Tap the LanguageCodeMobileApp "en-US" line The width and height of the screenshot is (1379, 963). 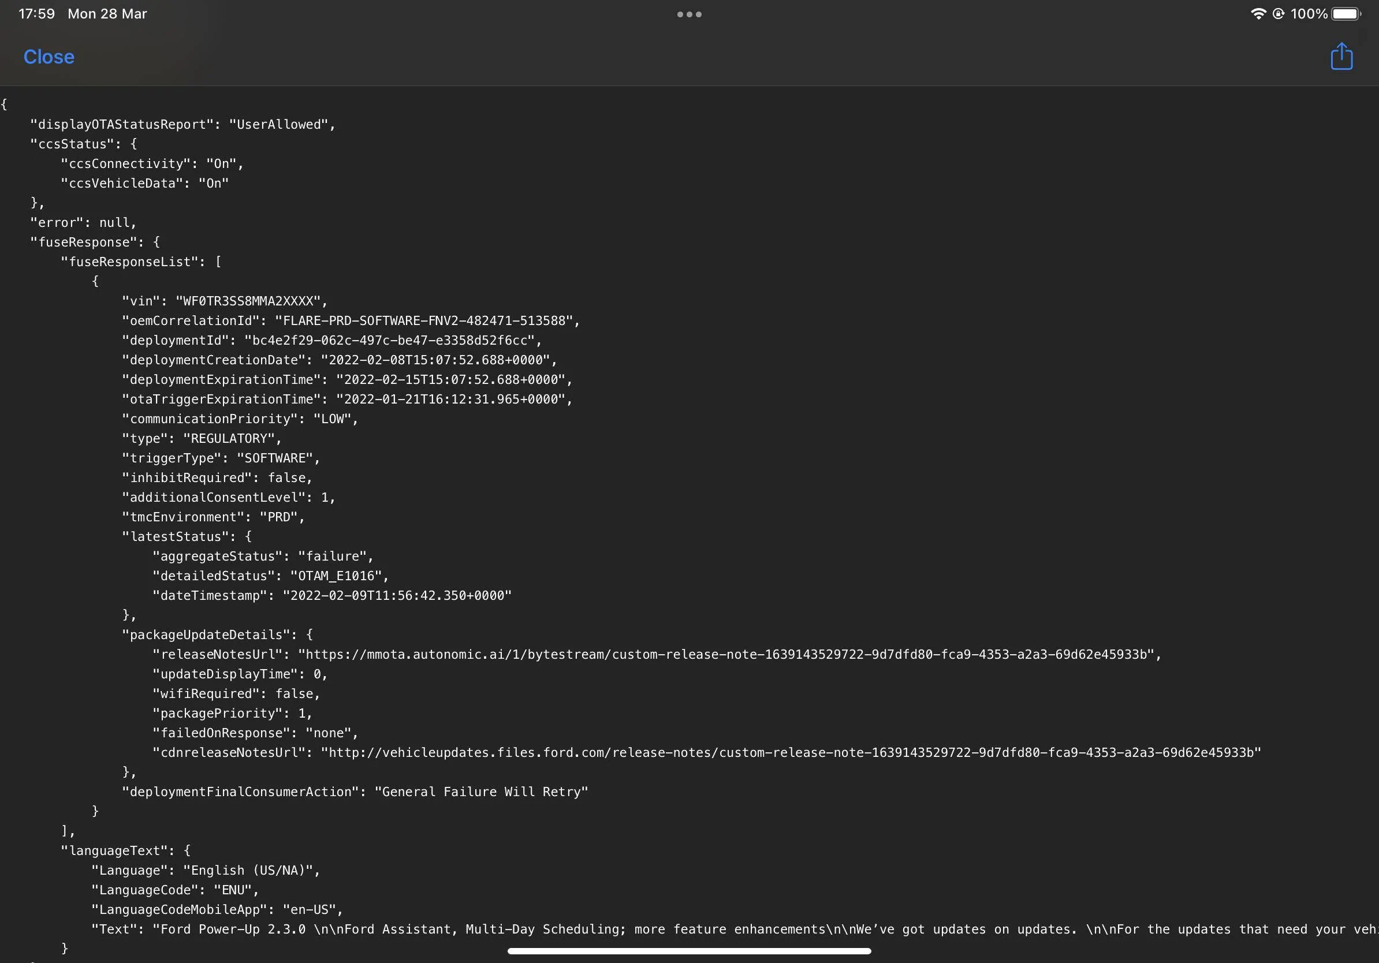click(x=218, y=909)
